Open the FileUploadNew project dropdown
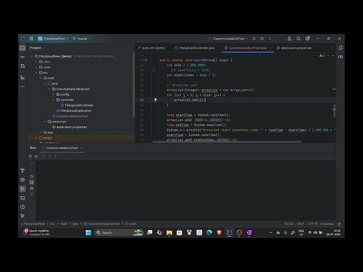The width and height of the screenshot is (363, 272). click(53, 39)
